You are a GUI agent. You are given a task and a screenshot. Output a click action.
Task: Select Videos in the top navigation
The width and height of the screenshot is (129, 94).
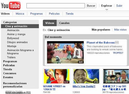click(x=5, y=14)
